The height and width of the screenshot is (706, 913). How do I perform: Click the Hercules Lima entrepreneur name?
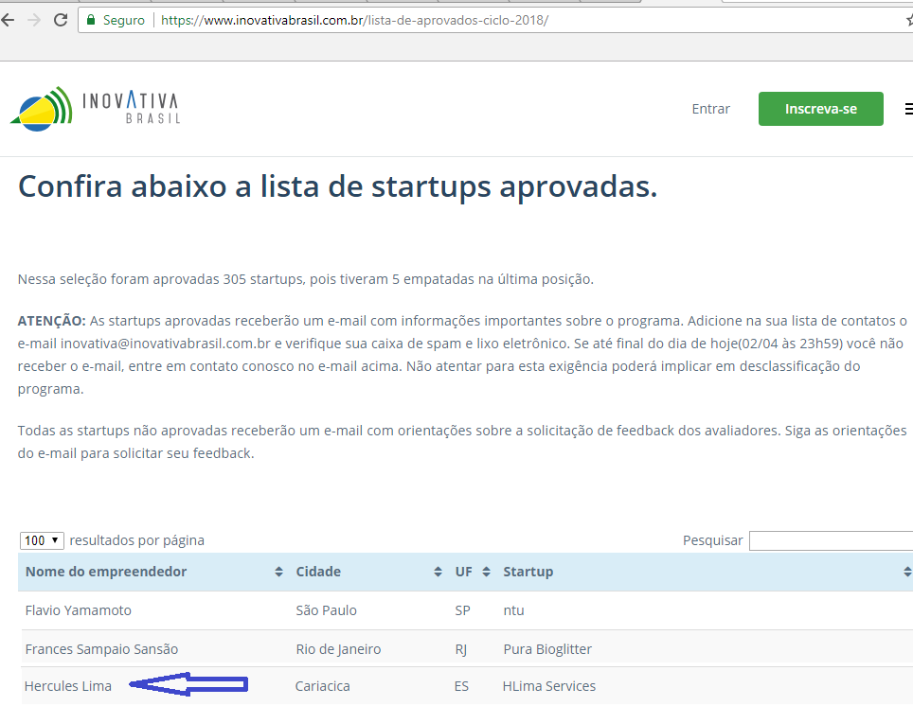68,686
